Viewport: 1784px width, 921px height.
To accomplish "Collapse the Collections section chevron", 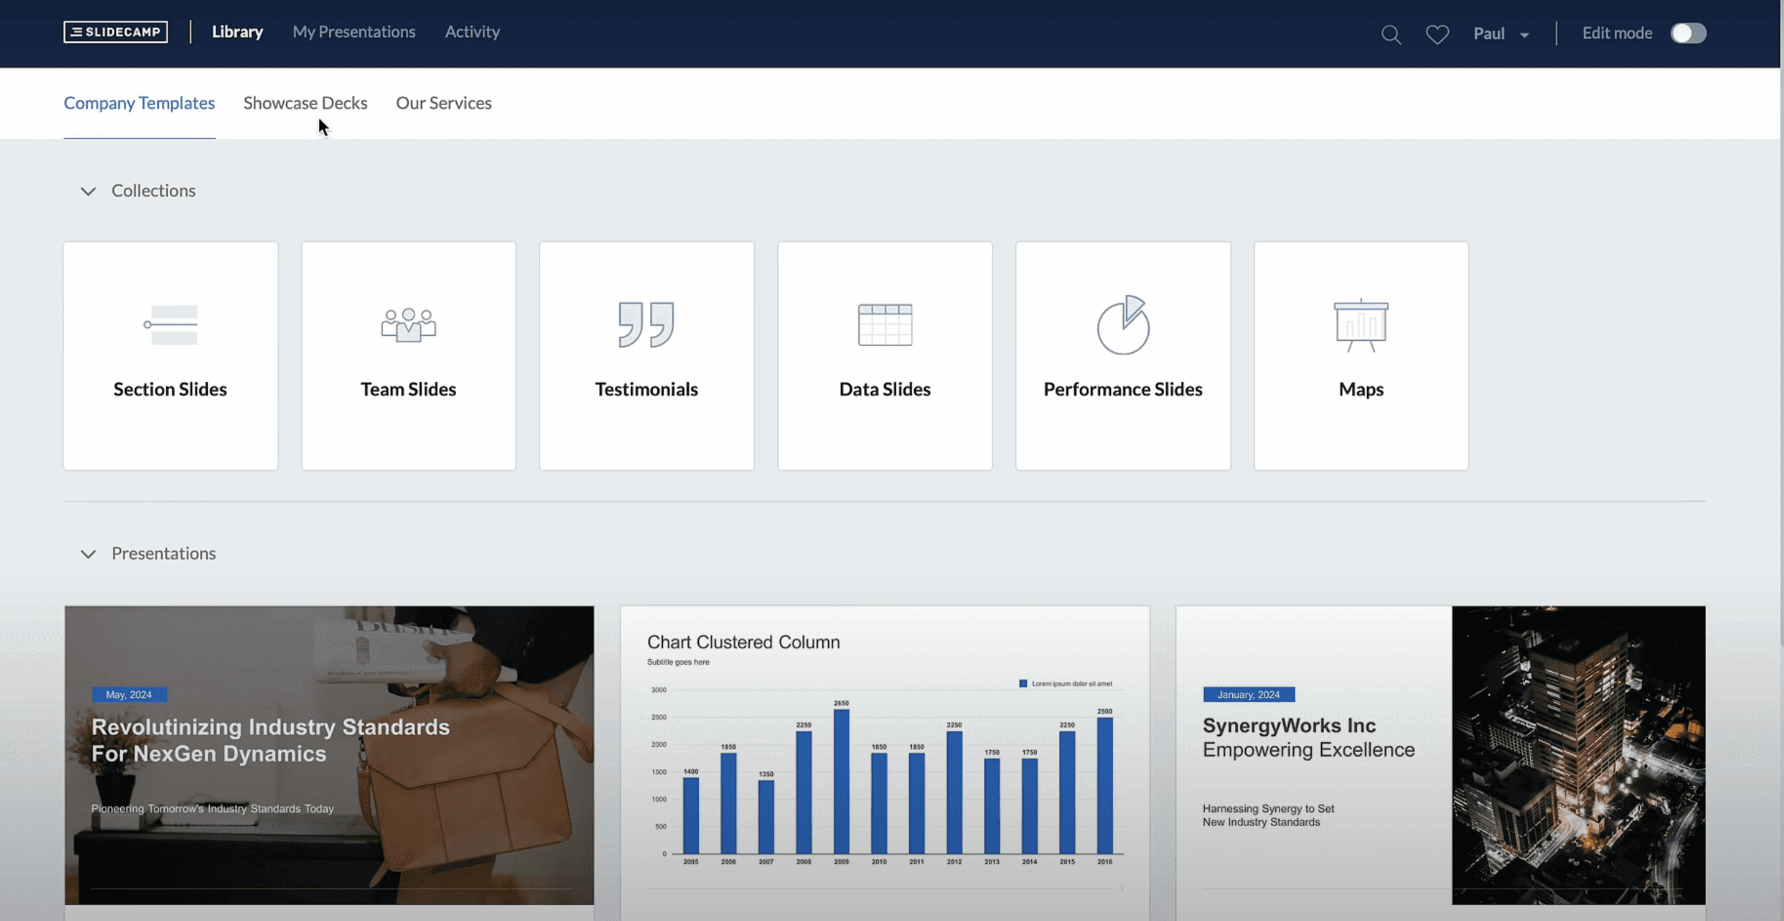I will point(88,191).
